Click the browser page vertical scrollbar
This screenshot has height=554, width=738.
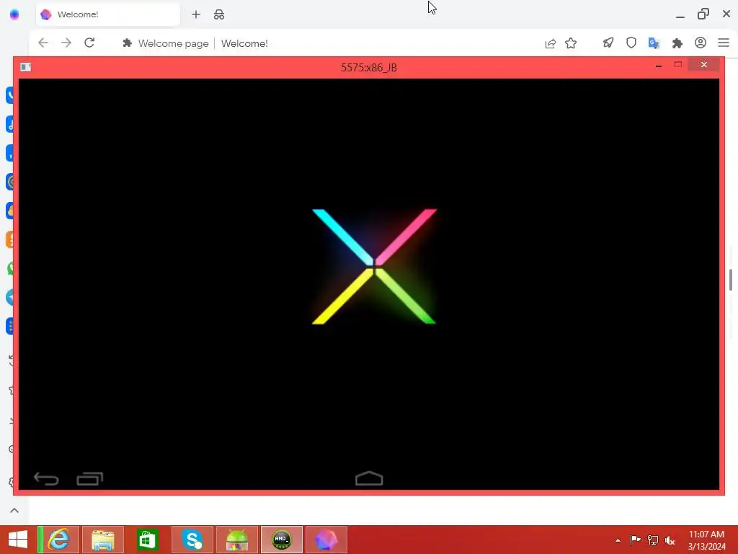coord(731,280)
